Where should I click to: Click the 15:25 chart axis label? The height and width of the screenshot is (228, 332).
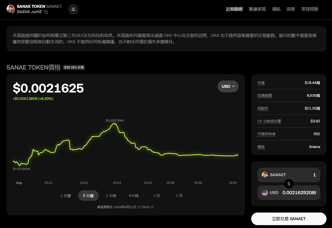click(148, 183)
